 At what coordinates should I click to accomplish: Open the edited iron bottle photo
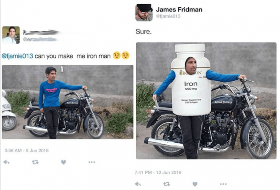pyautogui.click(x=206, y=101)
